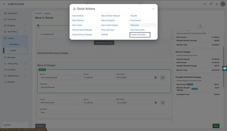Collapse the Move-In Charges summary panel
Screen dimensions: 227x131
pyautogui.click(x=218, y=52)
